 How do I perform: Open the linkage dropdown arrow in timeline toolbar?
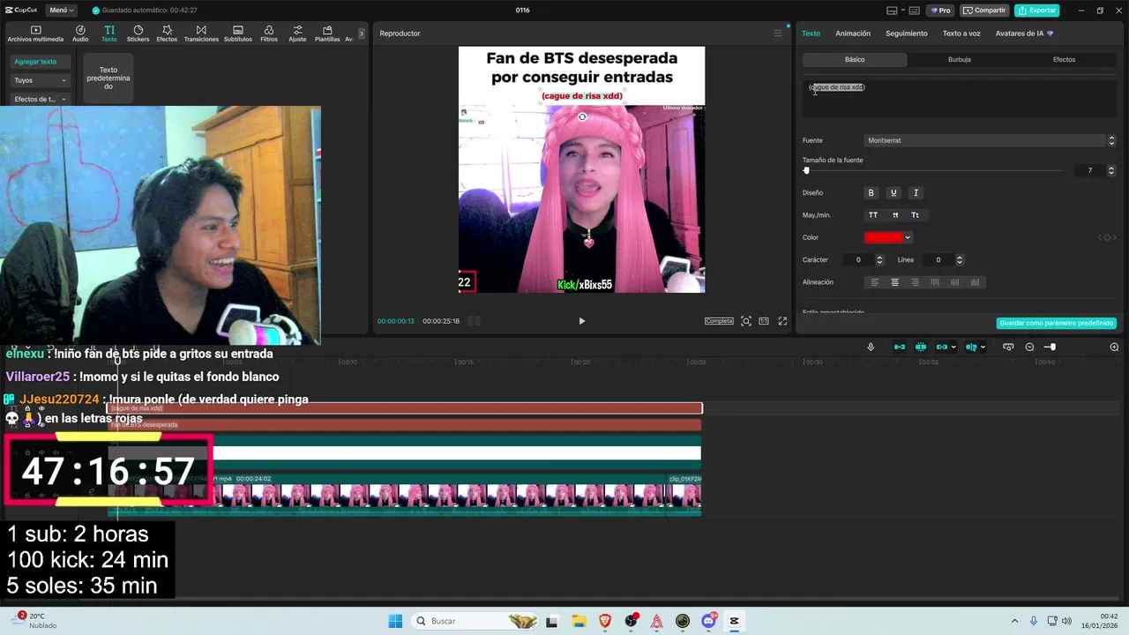[953, 347]
